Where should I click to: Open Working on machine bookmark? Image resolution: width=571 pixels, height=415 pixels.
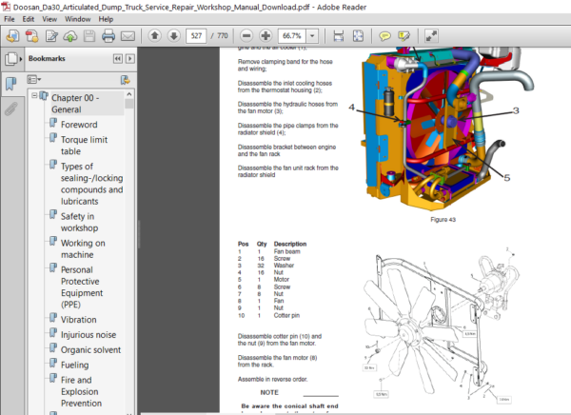pyautogui.click(x=83, y=248)
